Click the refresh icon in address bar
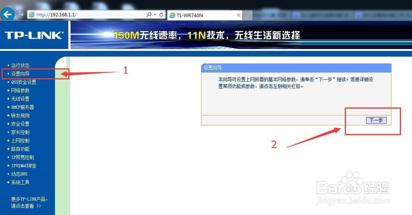Image resolution: width=412 pixels, height=215 pixels. tap(162, 15)
